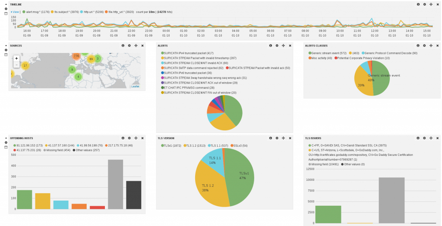Image resolution: width=442 pixels, height=226 pixels.
Task: Show info on TLS Version panel
Action: pyautogui.click(x=271, y=138)
